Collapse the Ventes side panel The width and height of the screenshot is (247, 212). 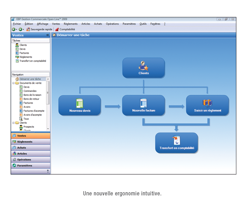pos(48,35)
